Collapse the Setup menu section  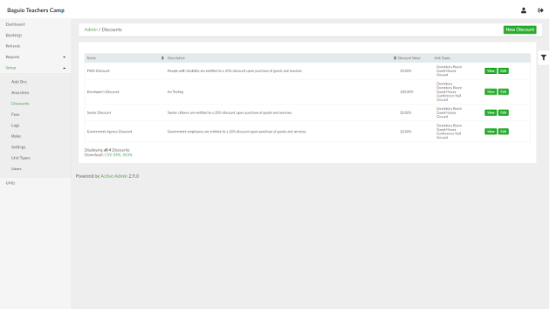click(x=64, y=68)
